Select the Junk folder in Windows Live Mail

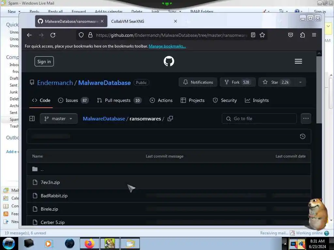coord(14,92)
